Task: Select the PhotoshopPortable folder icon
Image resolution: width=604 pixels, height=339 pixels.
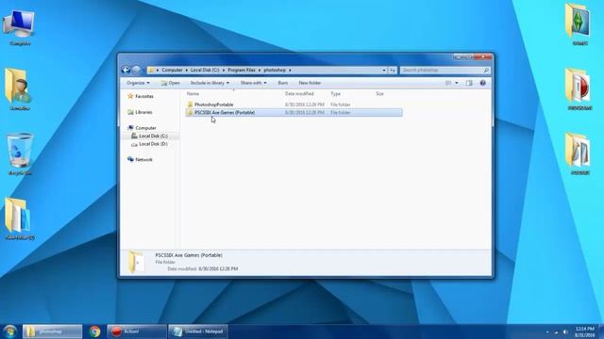Action: click(x=190, y=105)
